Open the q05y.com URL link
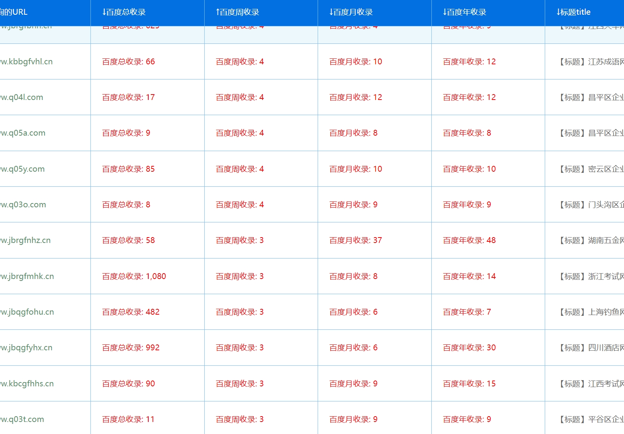 tap(22, 169)
